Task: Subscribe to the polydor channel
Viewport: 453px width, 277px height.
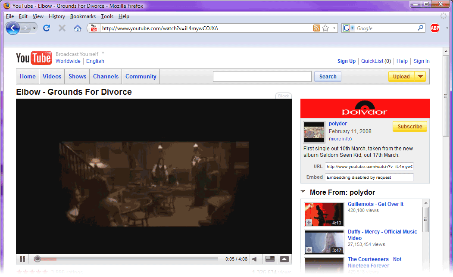Action: pyautogui.click(x=409, y=127)
